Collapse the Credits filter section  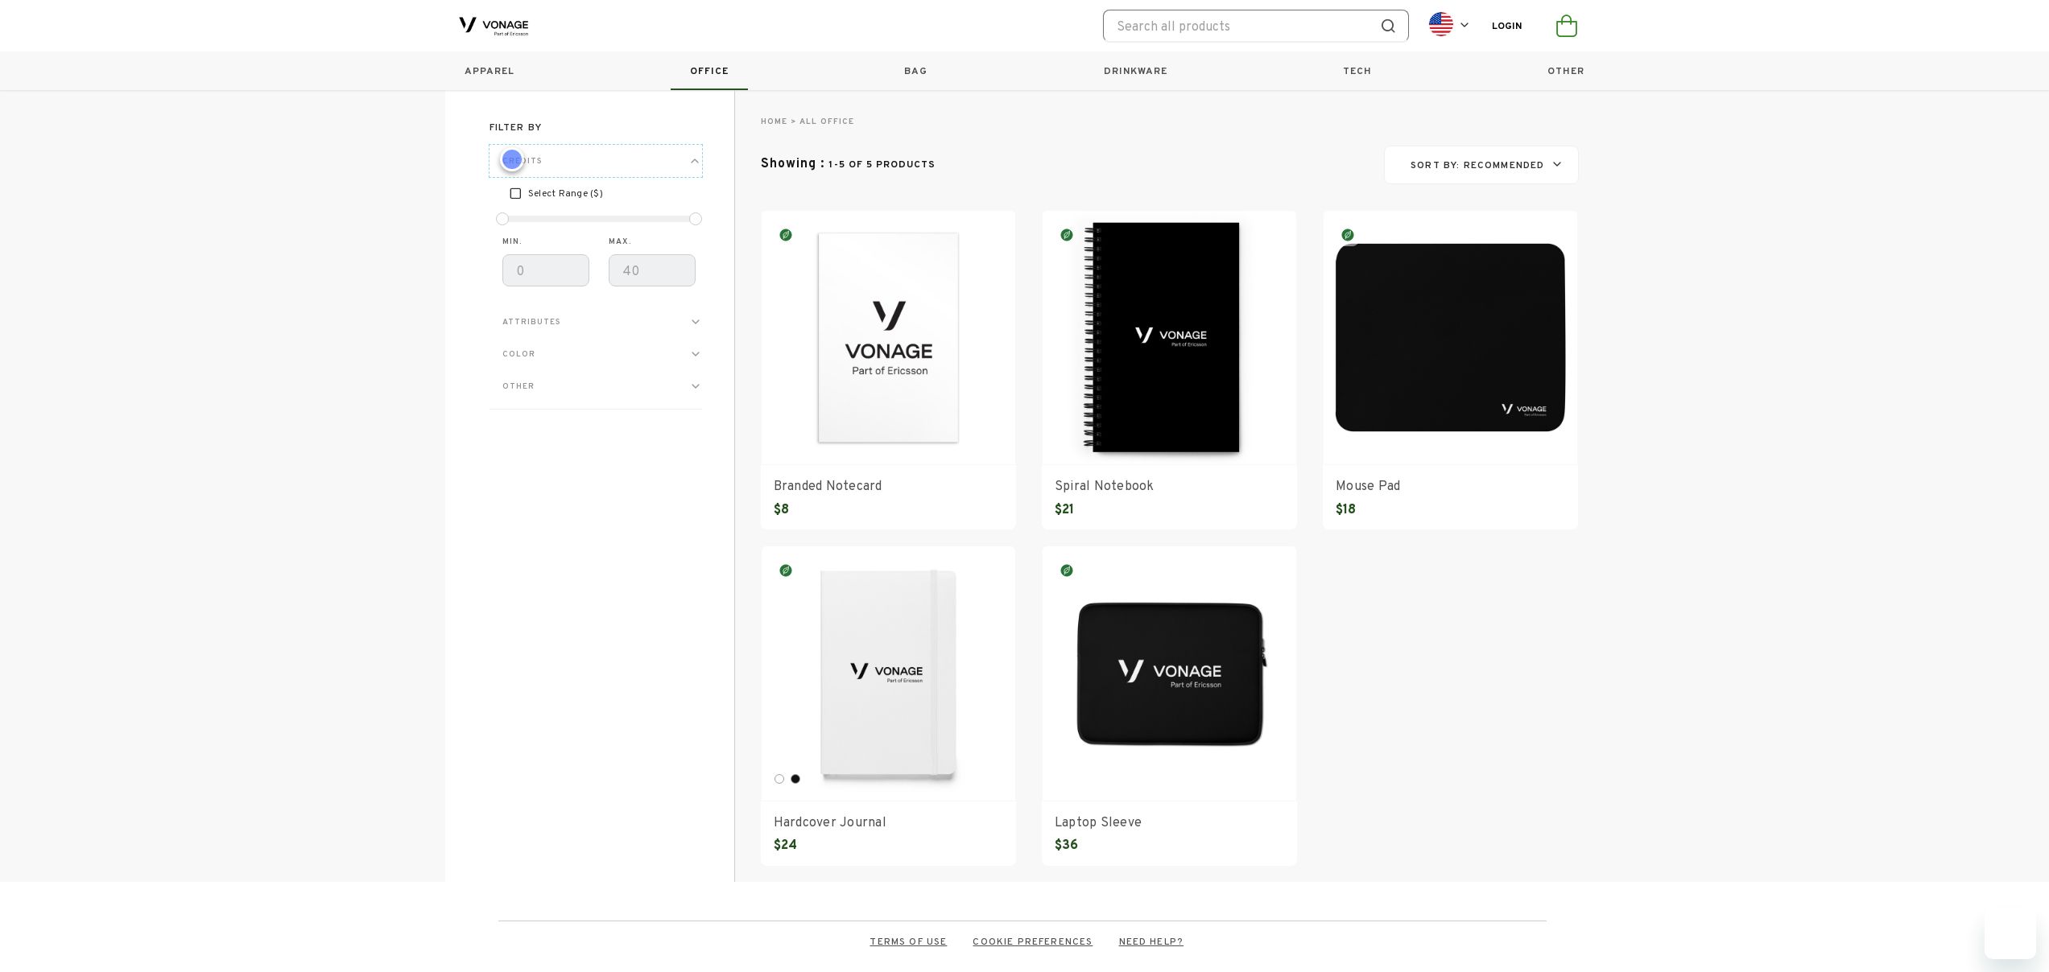pyautogui.click(x=596, y=161)
